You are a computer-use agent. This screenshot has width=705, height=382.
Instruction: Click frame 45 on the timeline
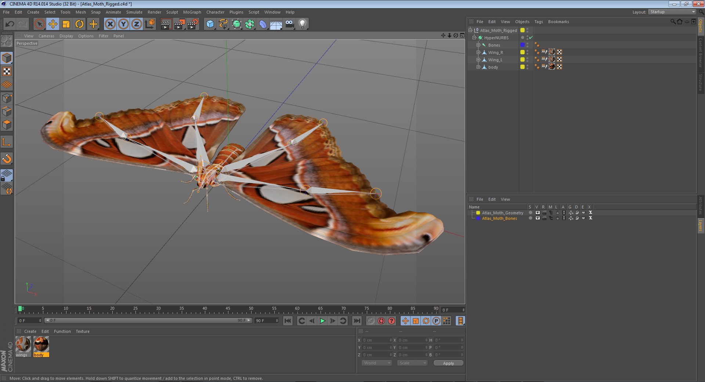pyautogui.click(x=228, y=309)
